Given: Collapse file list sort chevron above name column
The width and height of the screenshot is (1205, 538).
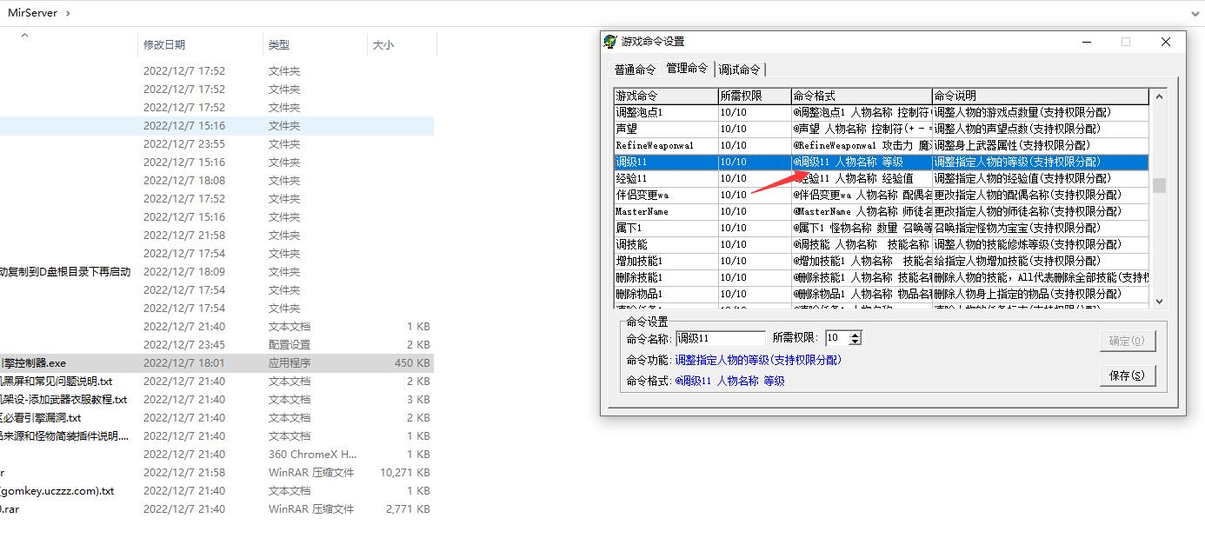Looking at the screenshot, I should point(24,36).
